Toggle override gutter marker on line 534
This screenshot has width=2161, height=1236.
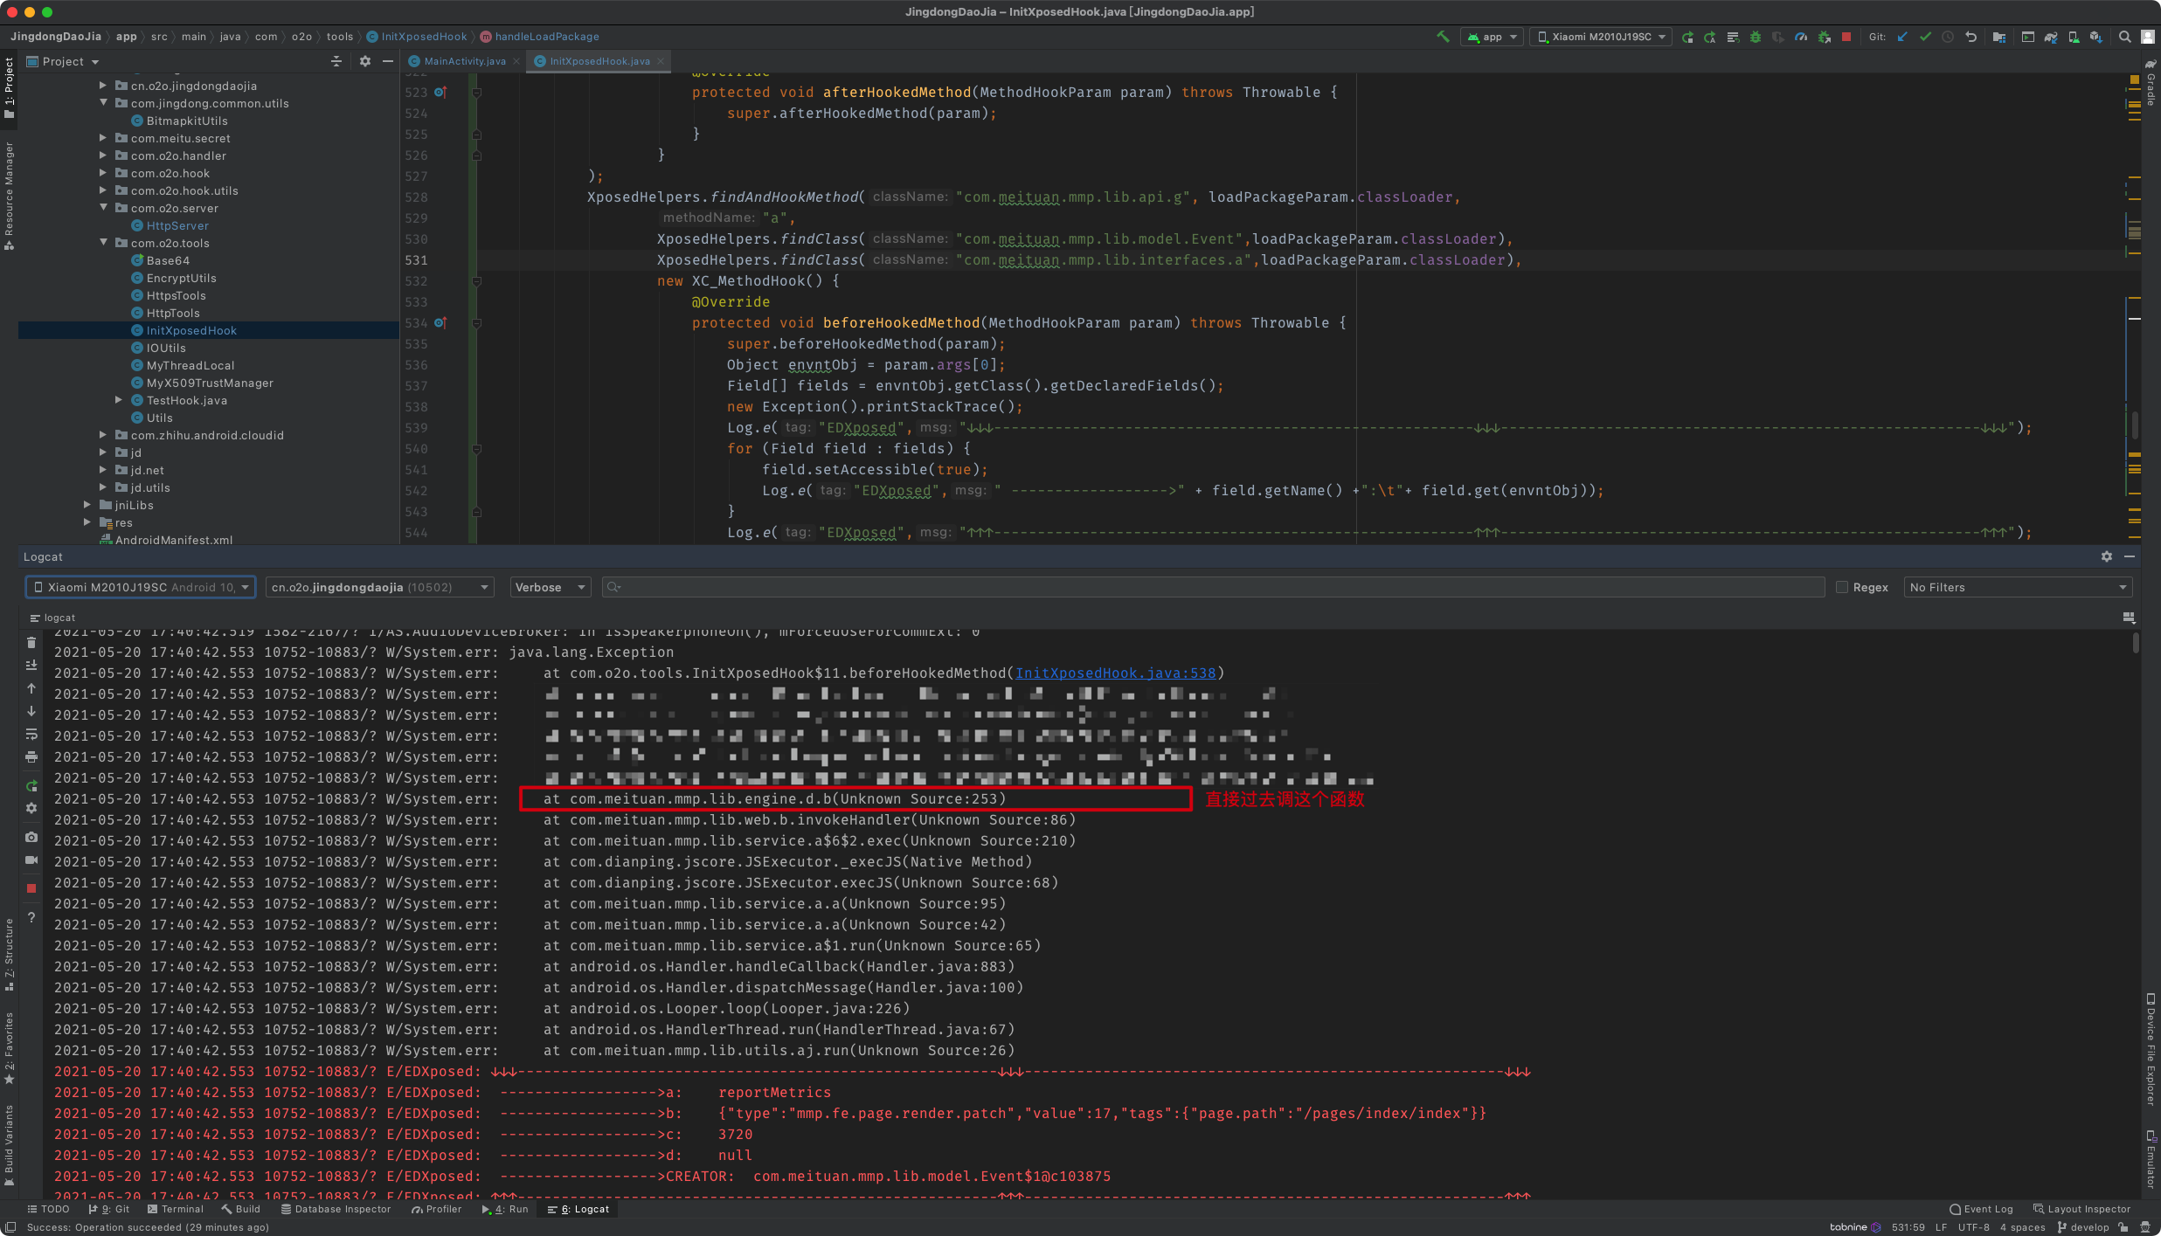point(440,322)
